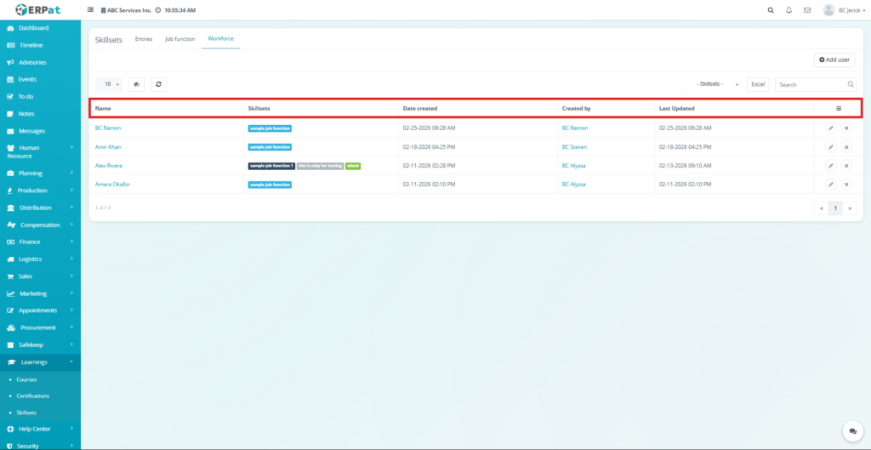Viewport: 871px width, 450px height.
Task: Open the notifications bell icon
Action: click(789, 10)
